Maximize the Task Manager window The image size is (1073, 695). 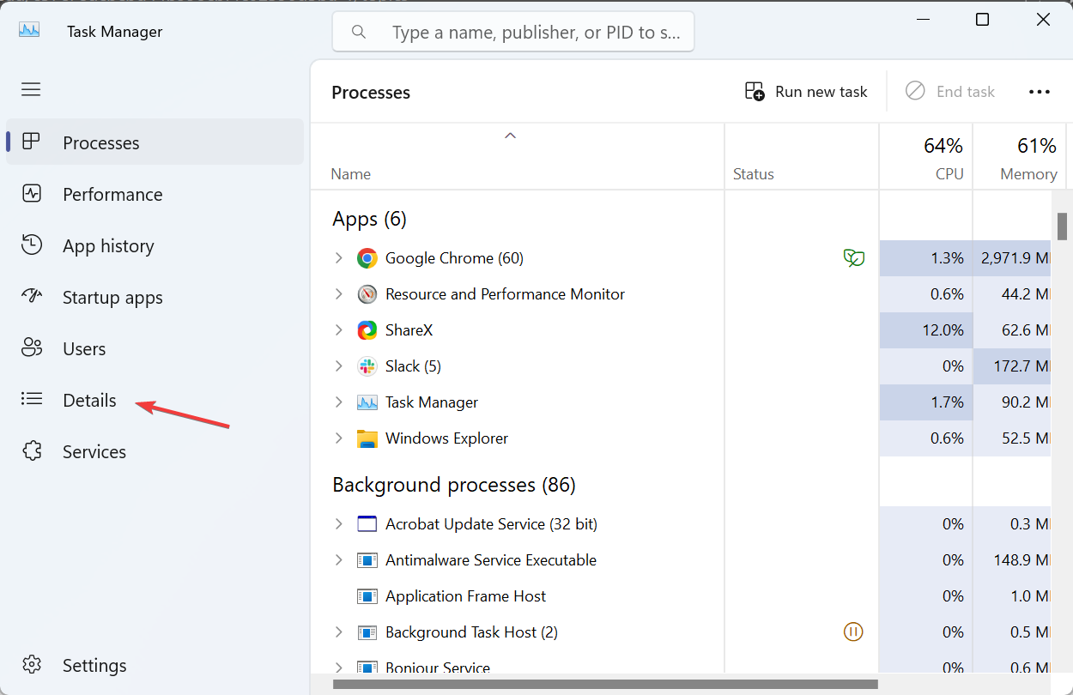point(983,19)
